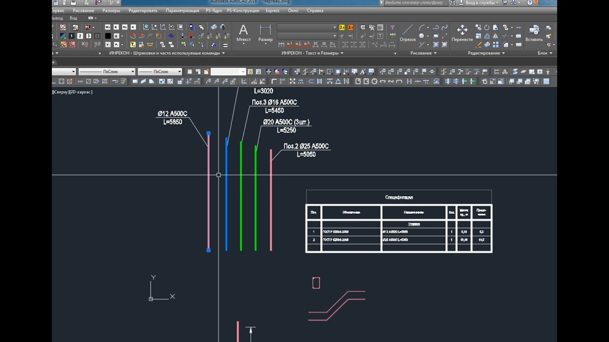609x342 pixels.
Task: Open the Справка menu
Action: click(x=315, y=10)
